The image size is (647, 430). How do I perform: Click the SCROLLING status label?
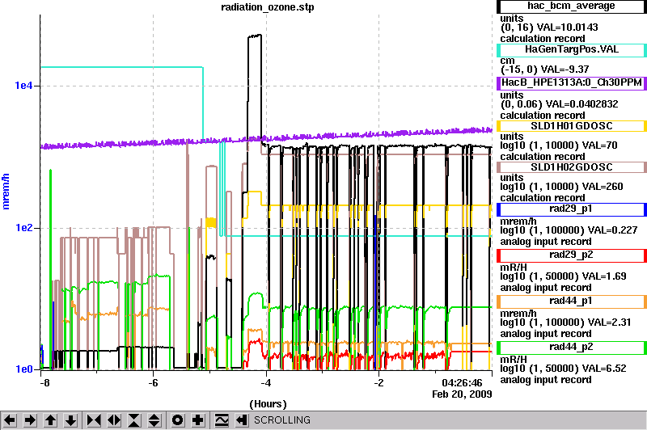(282, 420)
